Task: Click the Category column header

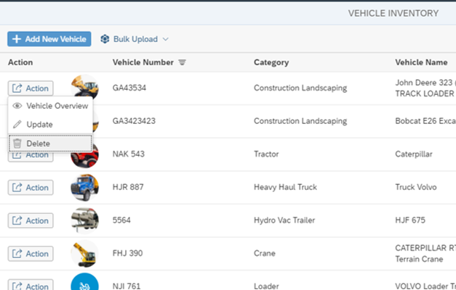Action: pyautogui.click(x=271, y=62)
